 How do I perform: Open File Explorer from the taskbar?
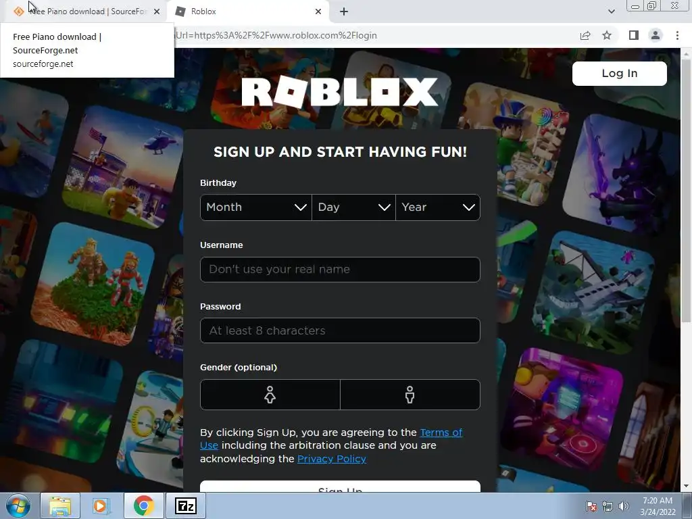click(x=60, y=505)
